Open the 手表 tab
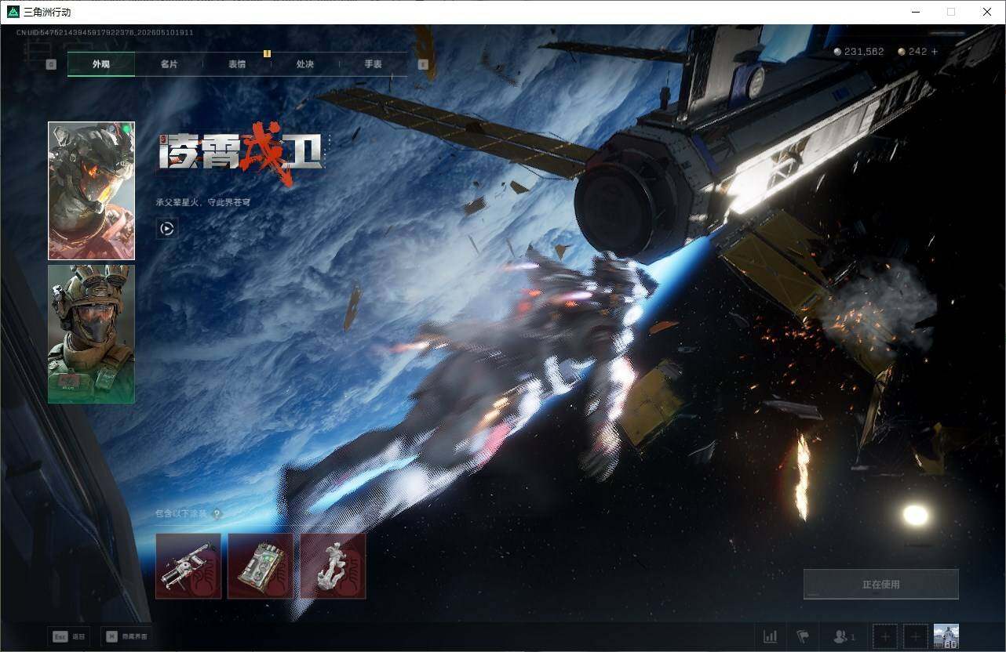This screenshot has width=1006, height=652. 373,64
